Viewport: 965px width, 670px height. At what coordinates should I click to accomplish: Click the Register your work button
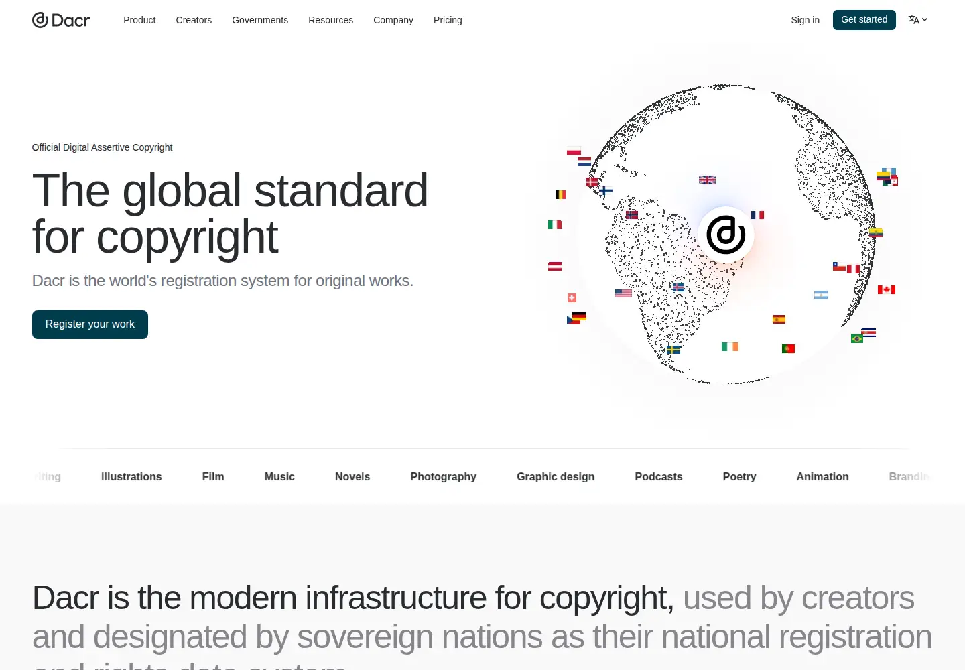pyautogui.click(x=90, y=324)
